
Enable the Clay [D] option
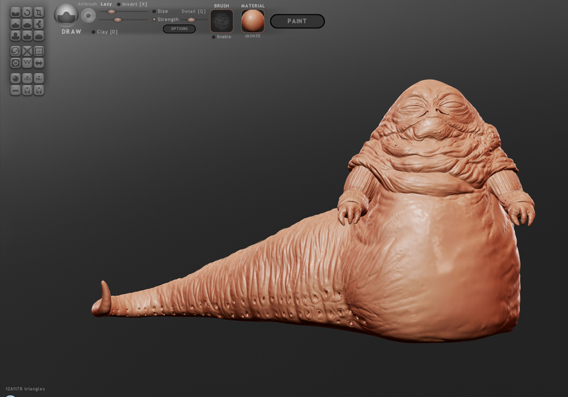(x=105, y=32)
